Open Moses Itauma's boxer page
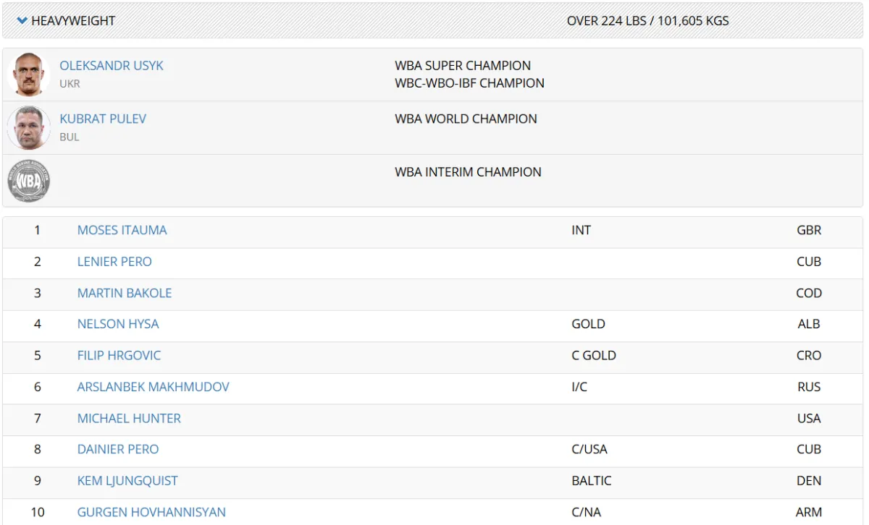Image resolution: width=869 pixels, height=525 pixels. [x=122, y=230]
